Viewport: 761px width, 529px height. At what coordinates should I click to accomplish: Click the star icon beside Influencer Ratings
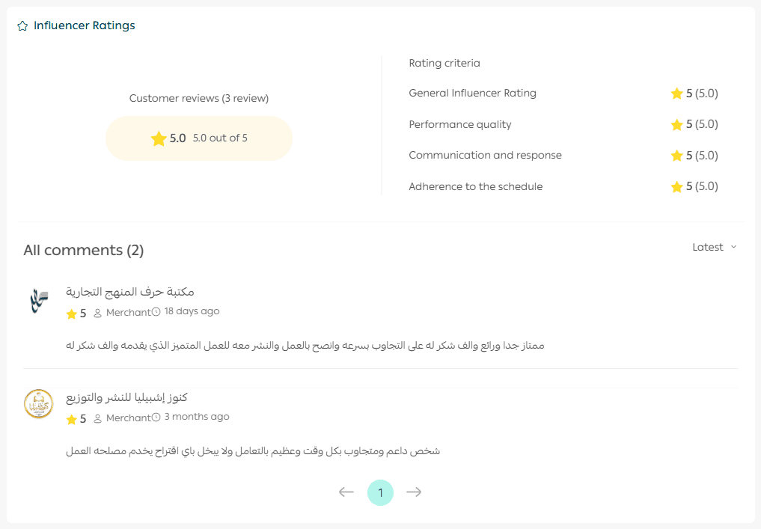[22, 26]
